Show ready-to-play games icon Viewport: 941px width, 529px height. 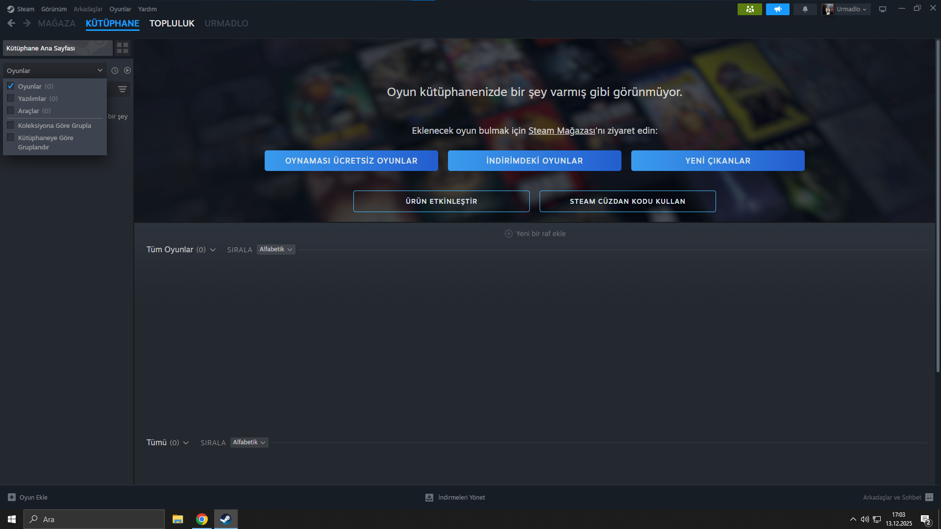127,71
